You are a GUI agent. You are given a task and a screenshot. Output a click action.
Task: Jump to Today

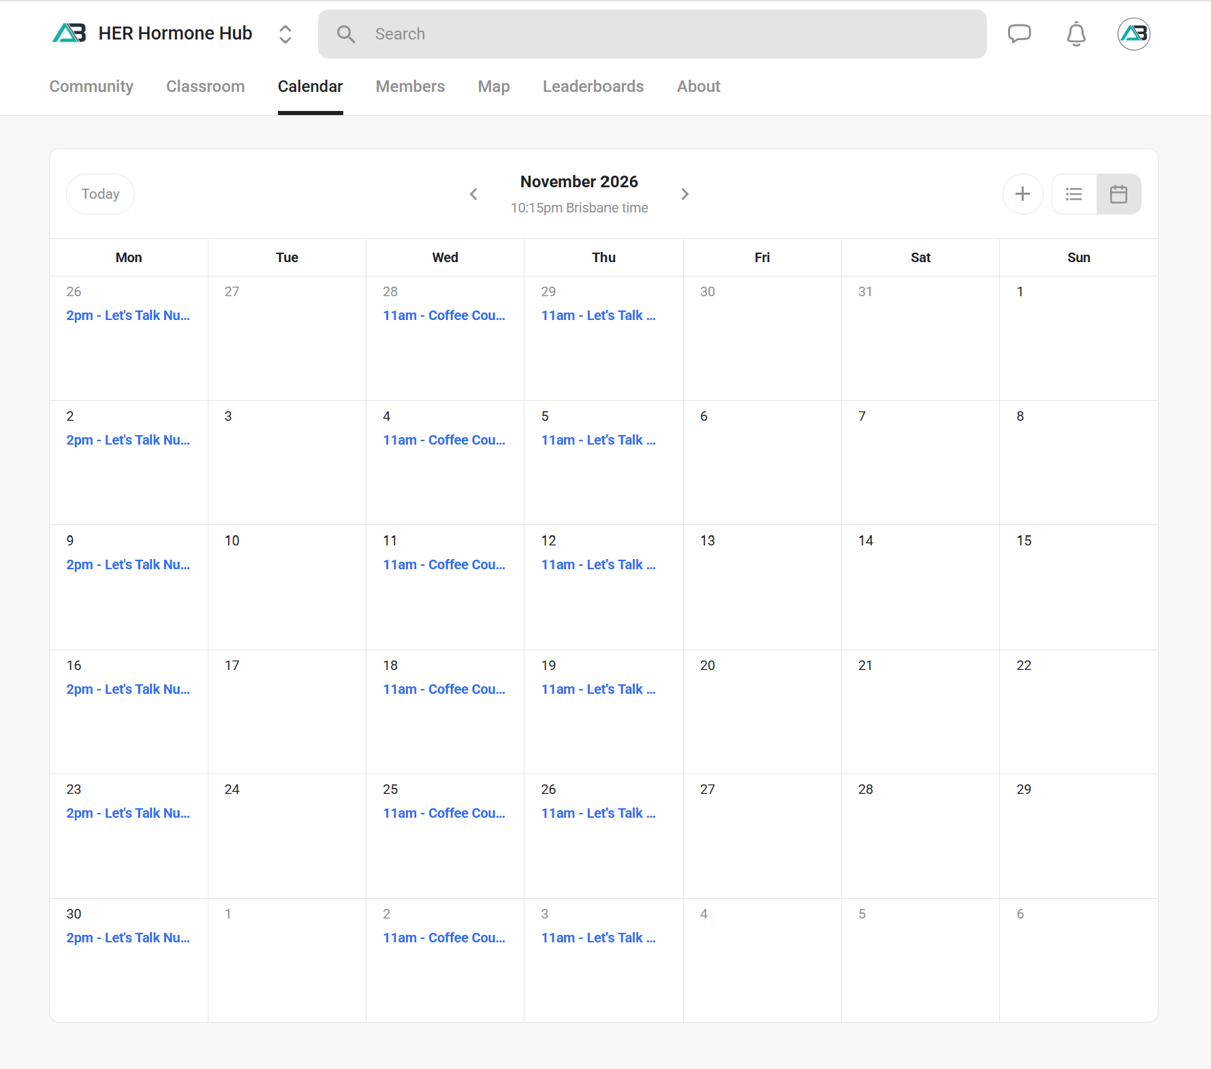[100, 194]
